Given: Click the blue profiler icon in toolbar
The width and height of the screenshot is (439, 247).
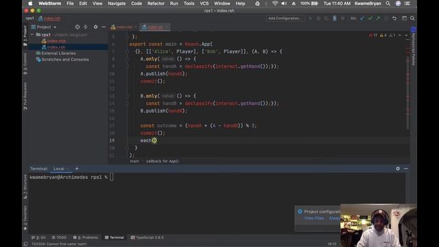Looking at the screenshot, I should (x=335, y=19).
